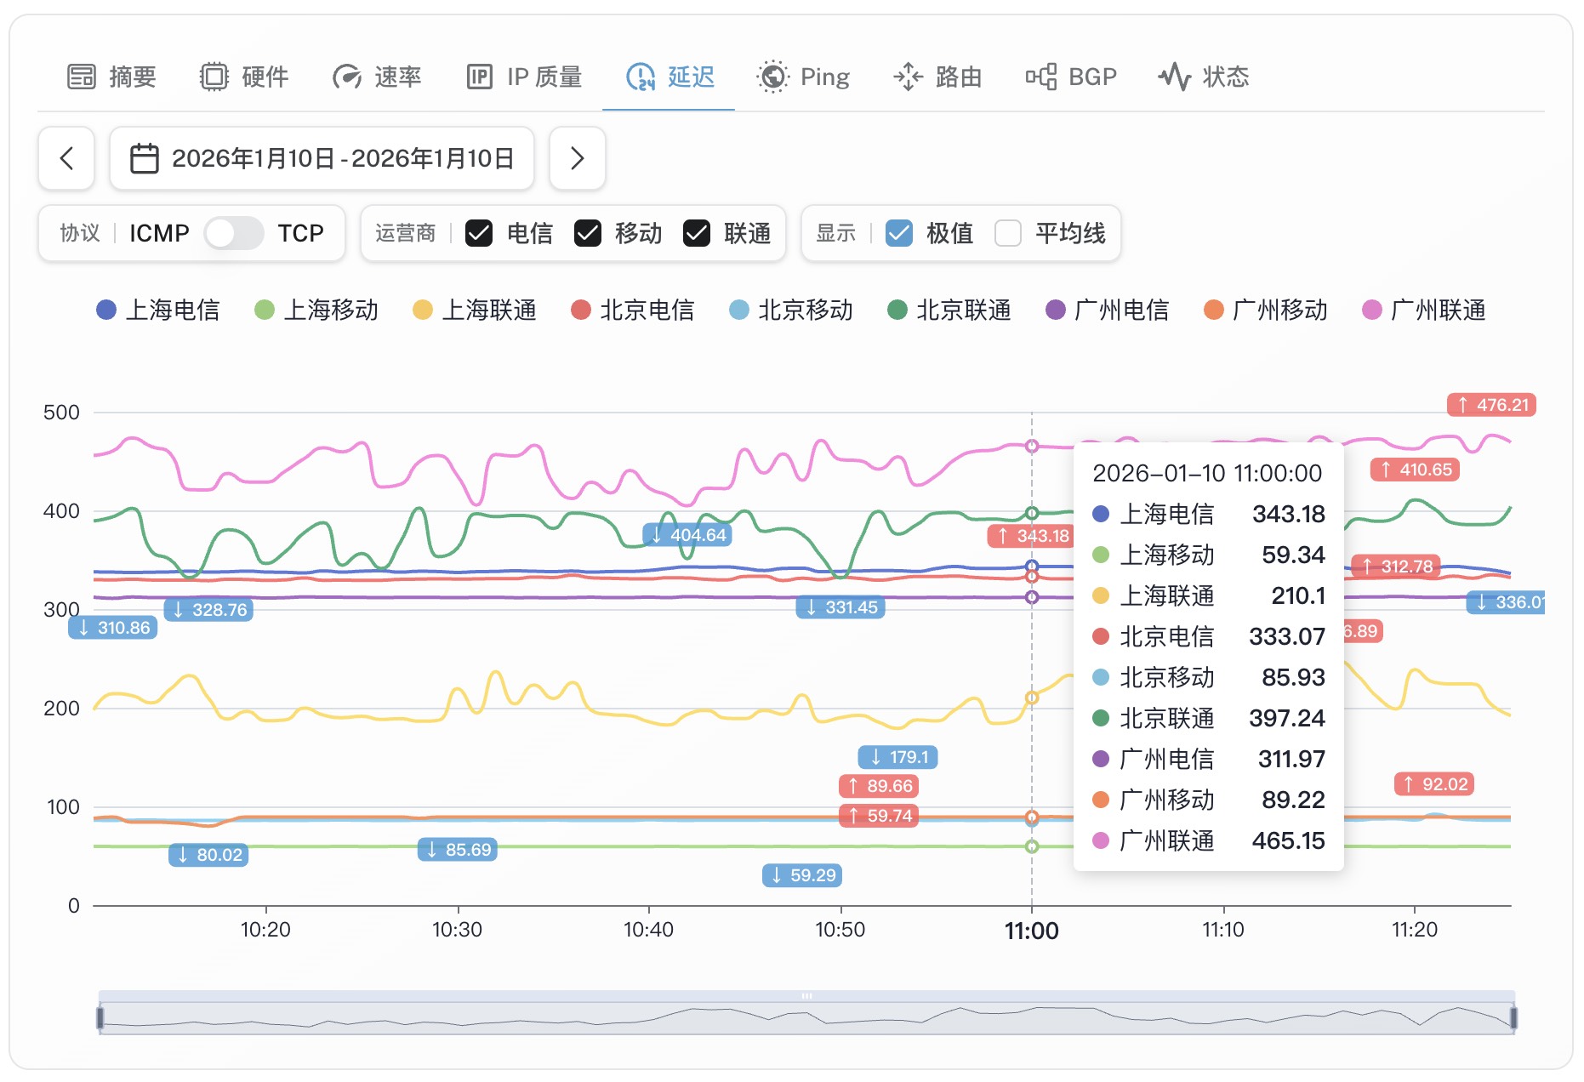Uncheck the 移动 carrier checkbox
Image resolution: width=1584 pixels, height=1082 pixels.
(588, 233)
